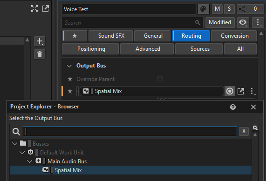Open the Conversion tab

(x=234, y=36)
